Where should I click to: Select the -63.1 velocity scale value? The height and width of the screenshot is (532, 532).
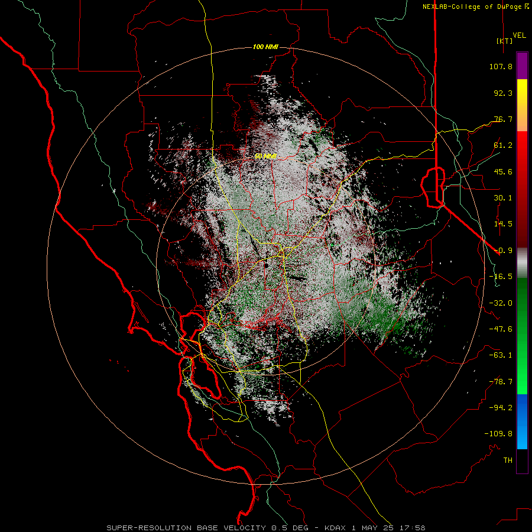[x=501, y=355]
